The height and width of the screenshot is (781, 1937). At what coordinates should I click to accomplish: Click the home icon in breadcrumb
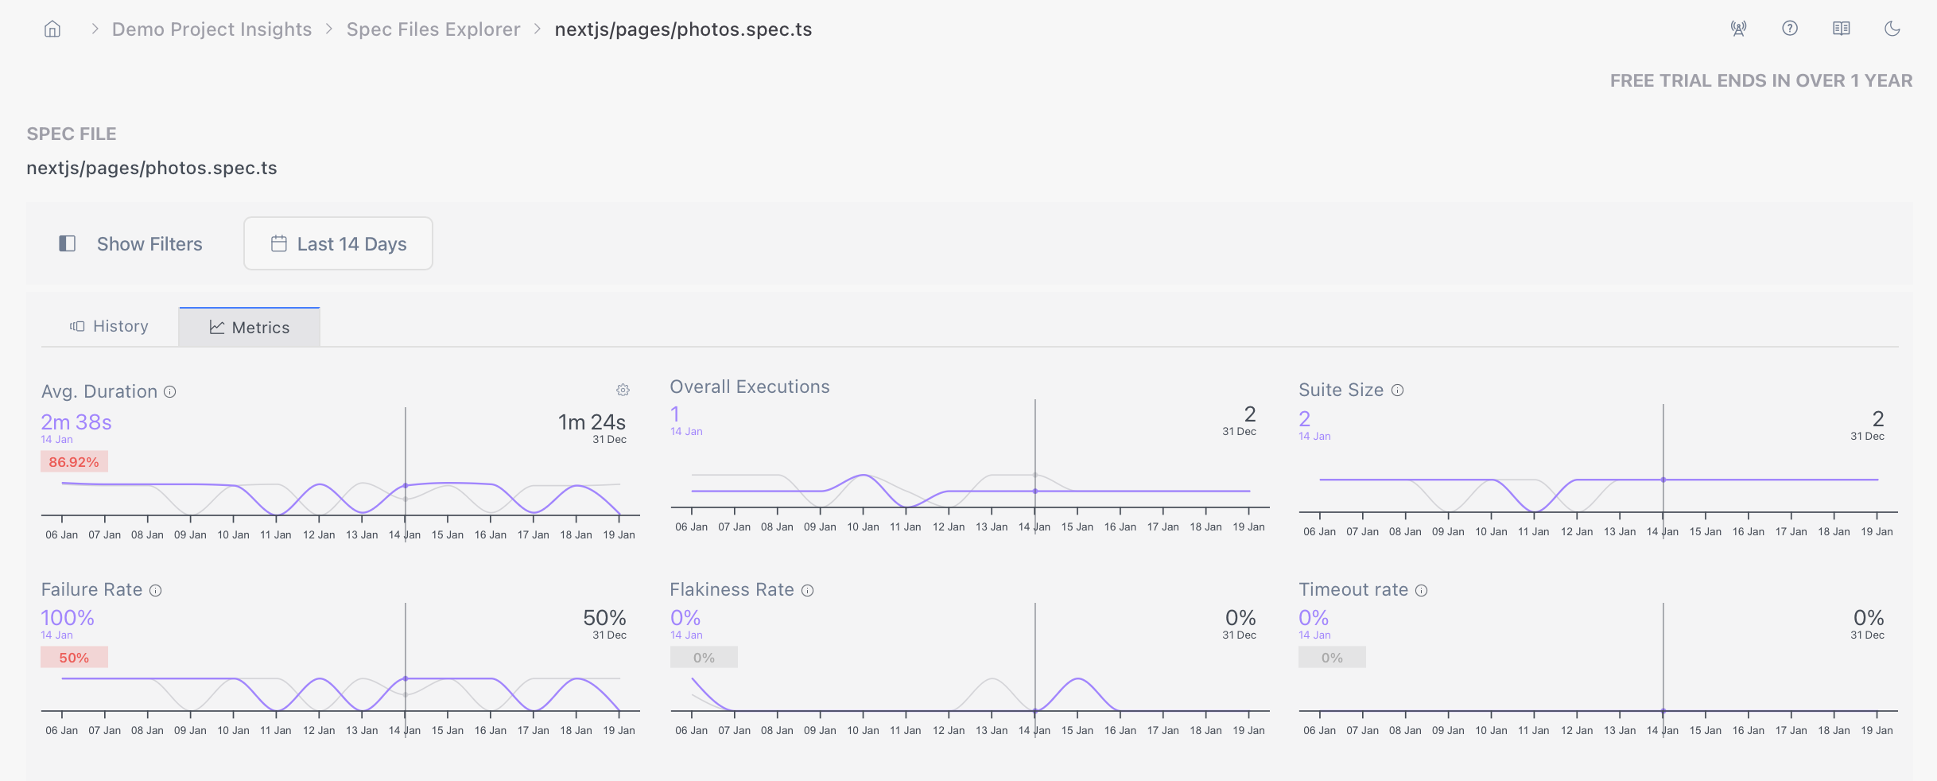click(x=52, y=29)
